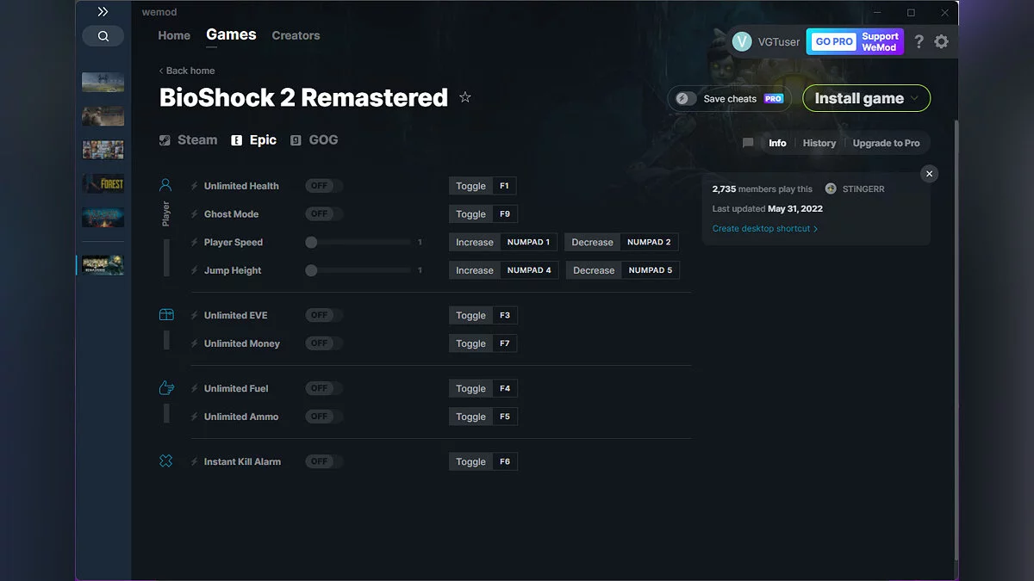
Task: Open STINGERR creator profile
Action: [855, 189]
